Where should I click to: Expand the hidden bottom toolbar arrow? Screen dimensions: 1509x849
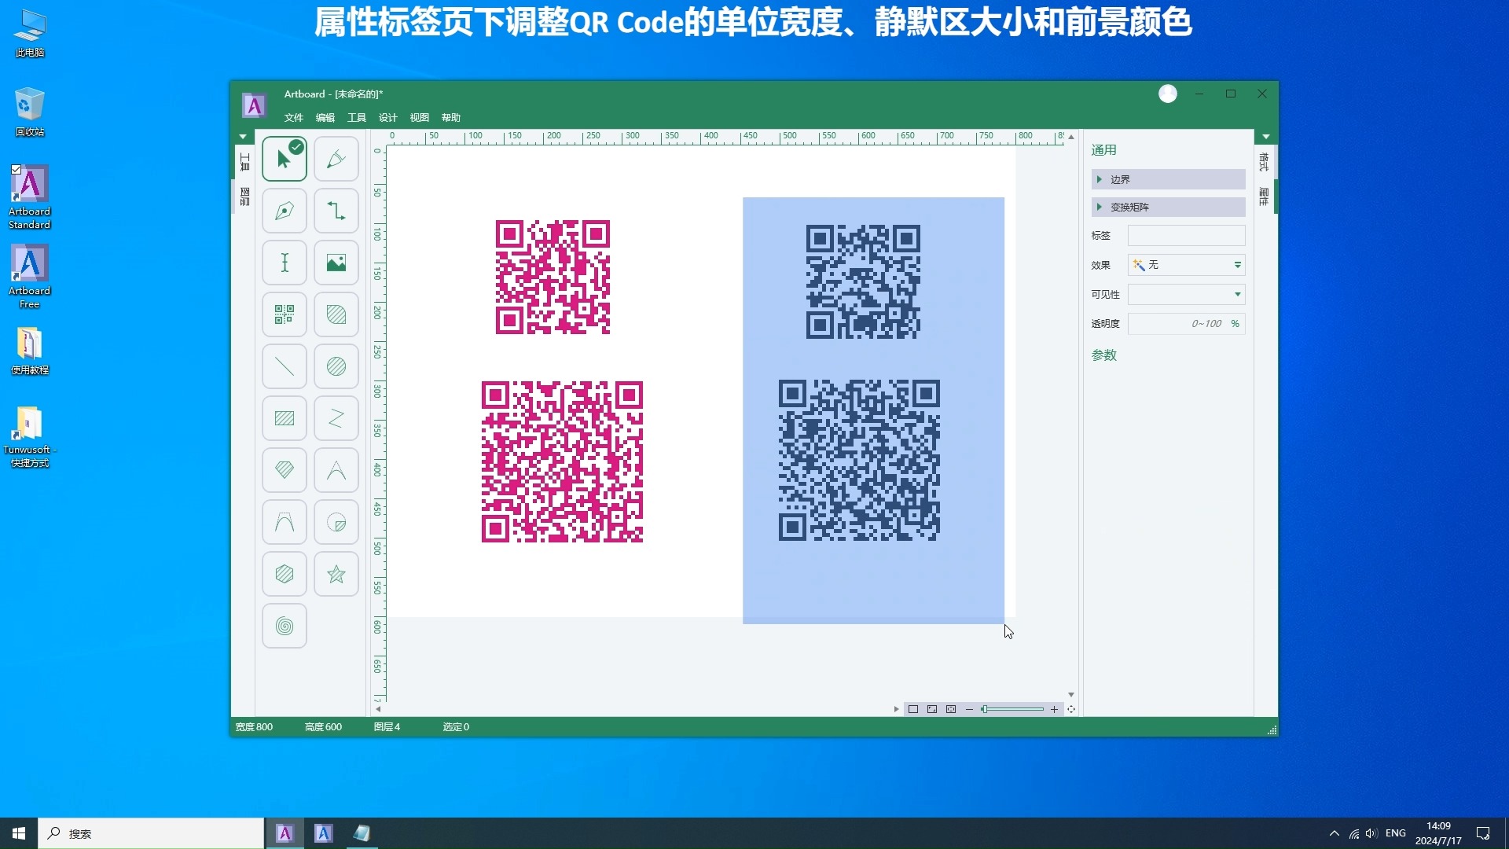pyautogui.click(x=896, y=709)
